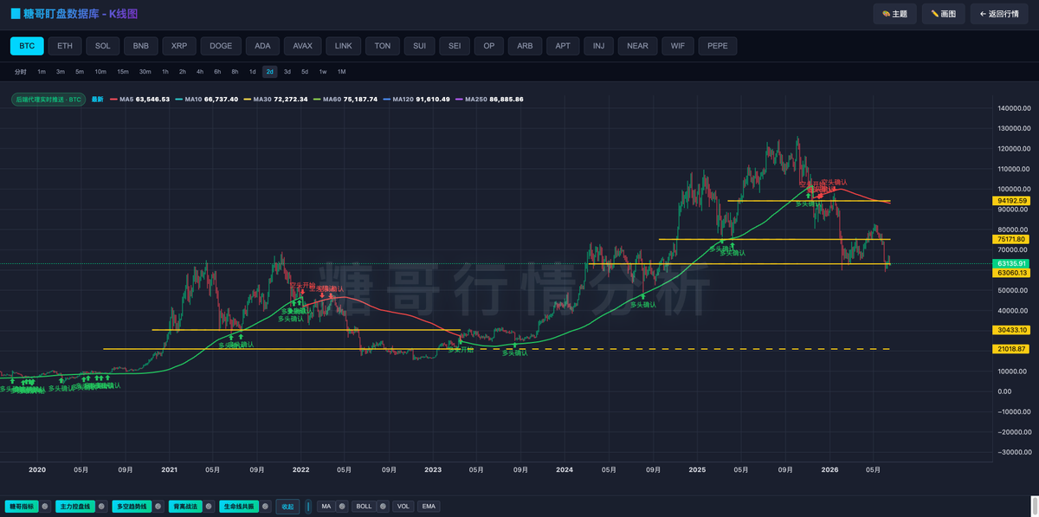Go back via the 返回行情 arrow button
The image size is (1039, 517).
(x=999, y=14)
